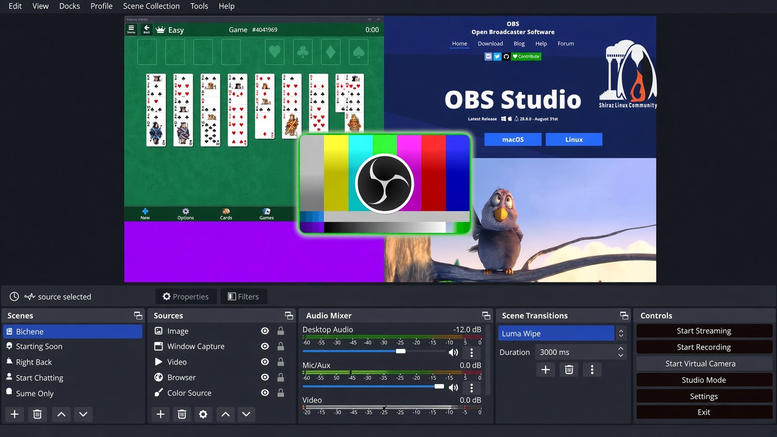Open the Luma Wipe transition dropdown

(562, 334)
